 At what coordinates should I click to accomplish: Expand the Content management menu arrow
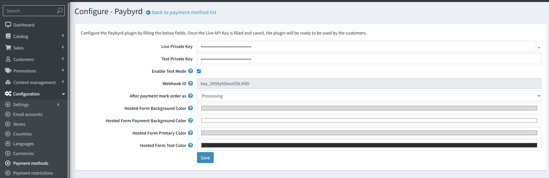[x=63, y=82]
